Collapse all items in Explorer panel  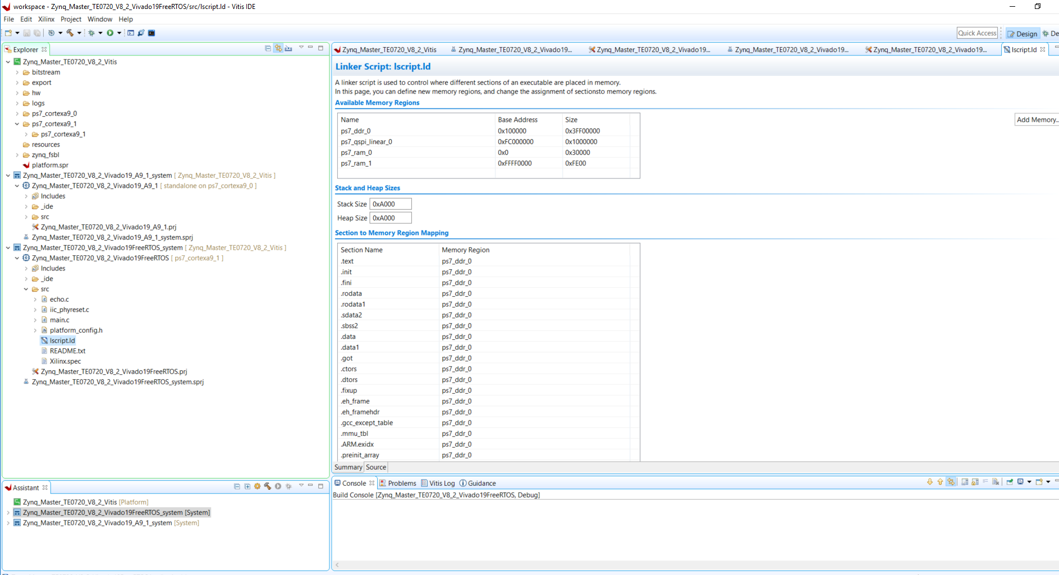[x=268, y=49]
